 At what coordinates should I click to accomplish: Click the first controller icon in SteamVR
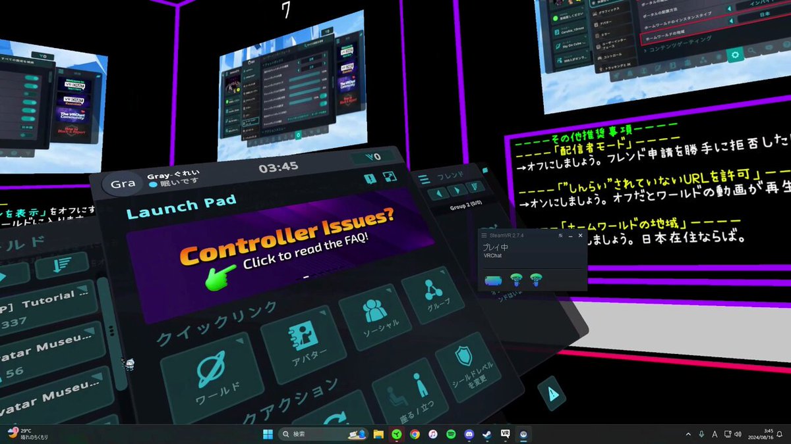[517, 280]
